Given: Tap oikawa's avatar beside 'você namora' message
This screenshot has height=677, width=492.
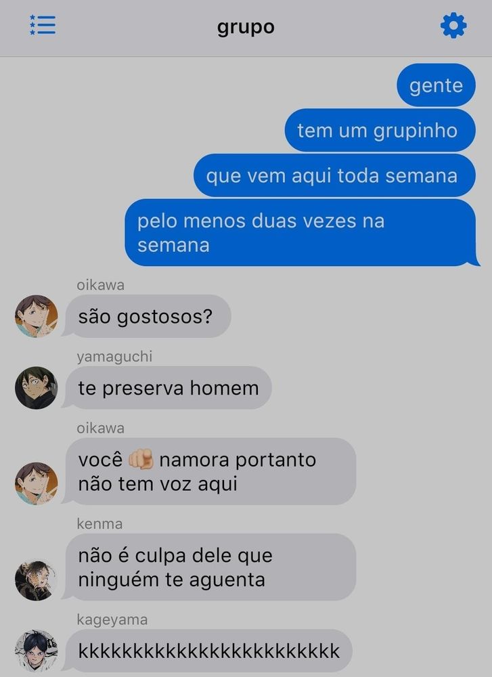Looking at the screenshot, I should (x=37, y=483).
